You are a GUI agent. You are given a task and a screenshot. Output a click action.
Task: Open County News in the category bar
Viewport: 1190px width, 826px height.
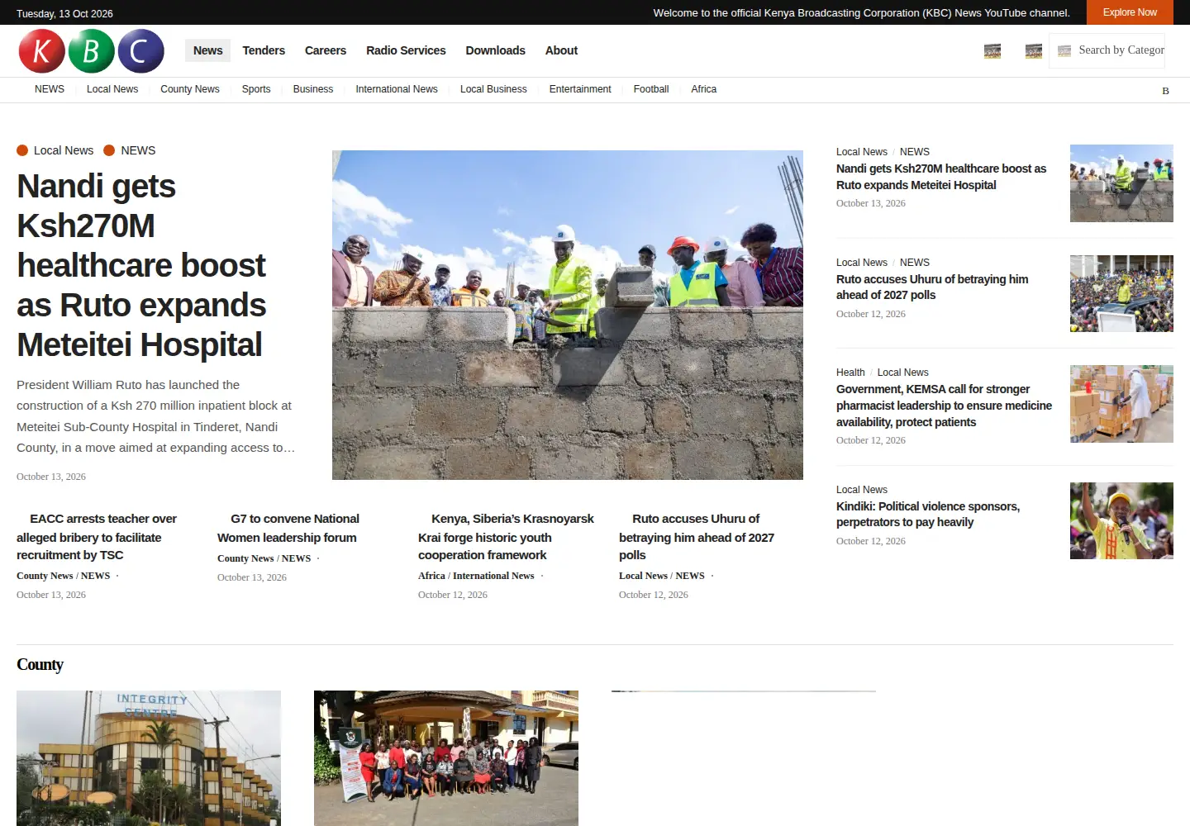190,89
